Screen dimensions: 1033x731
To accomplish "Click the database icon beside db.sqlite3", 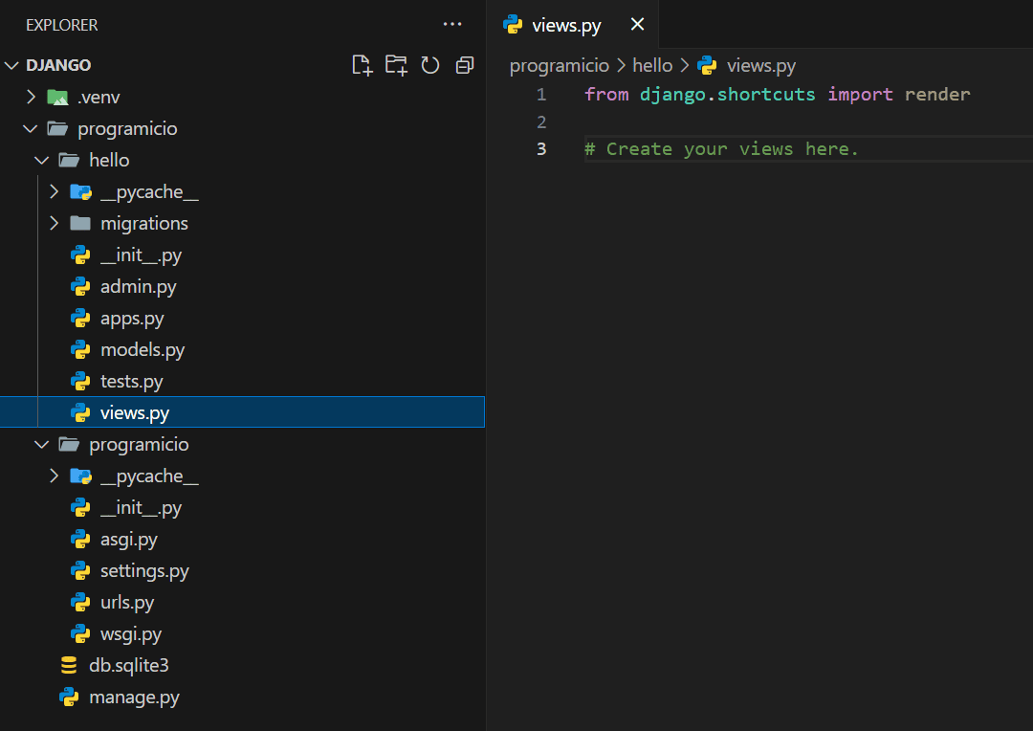I will tap(69, 666).
